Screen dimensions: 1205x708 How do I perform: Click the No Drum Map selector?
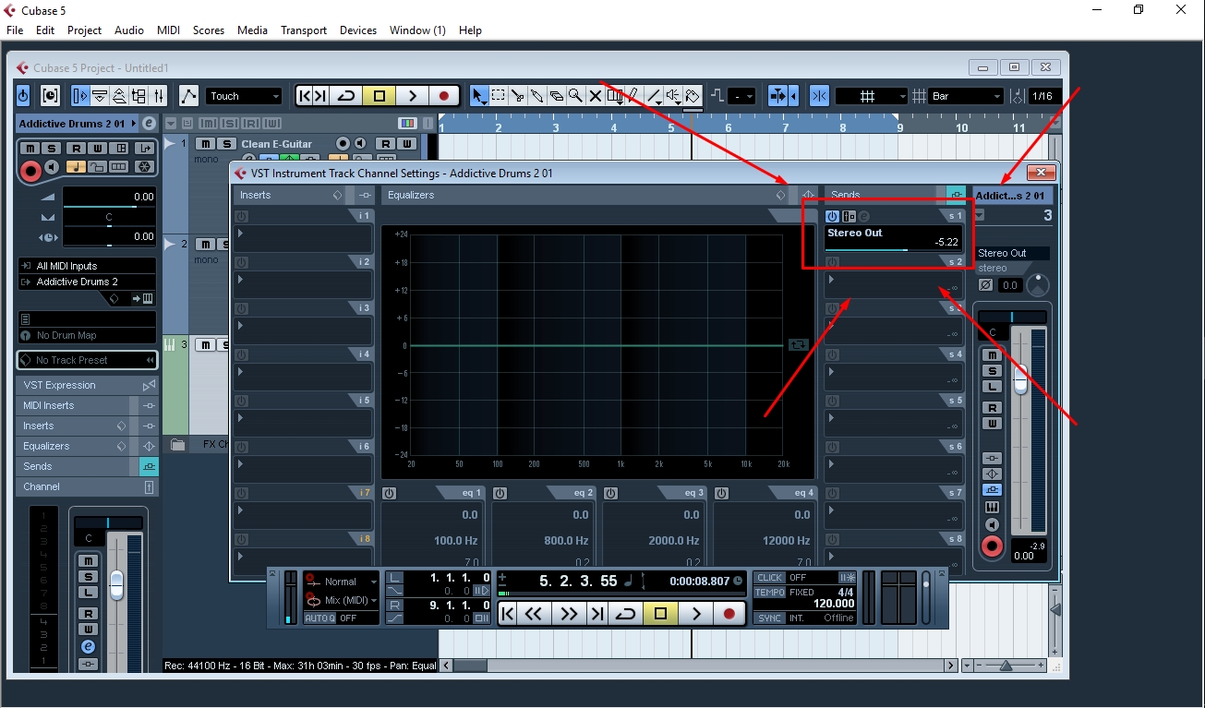[87, 335]
